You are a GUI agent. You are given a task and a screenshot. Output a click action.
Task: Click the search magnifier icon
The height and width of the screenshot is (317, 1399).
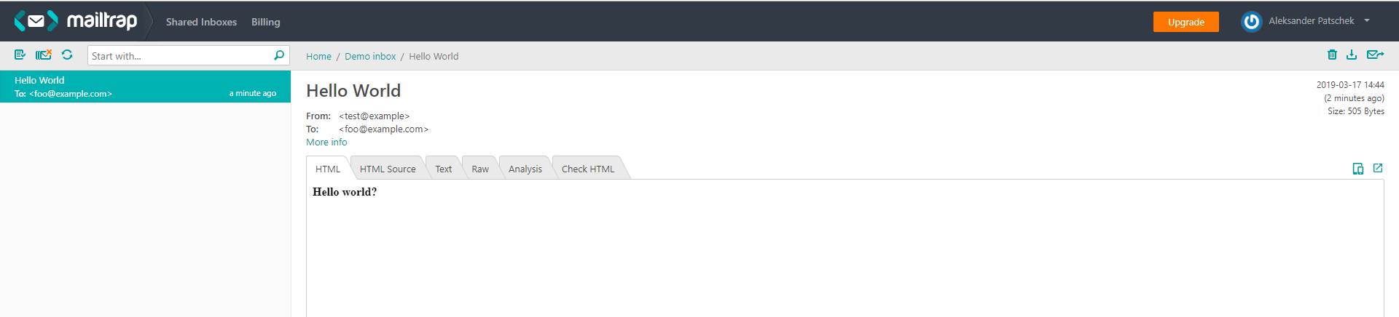(279, 55)
